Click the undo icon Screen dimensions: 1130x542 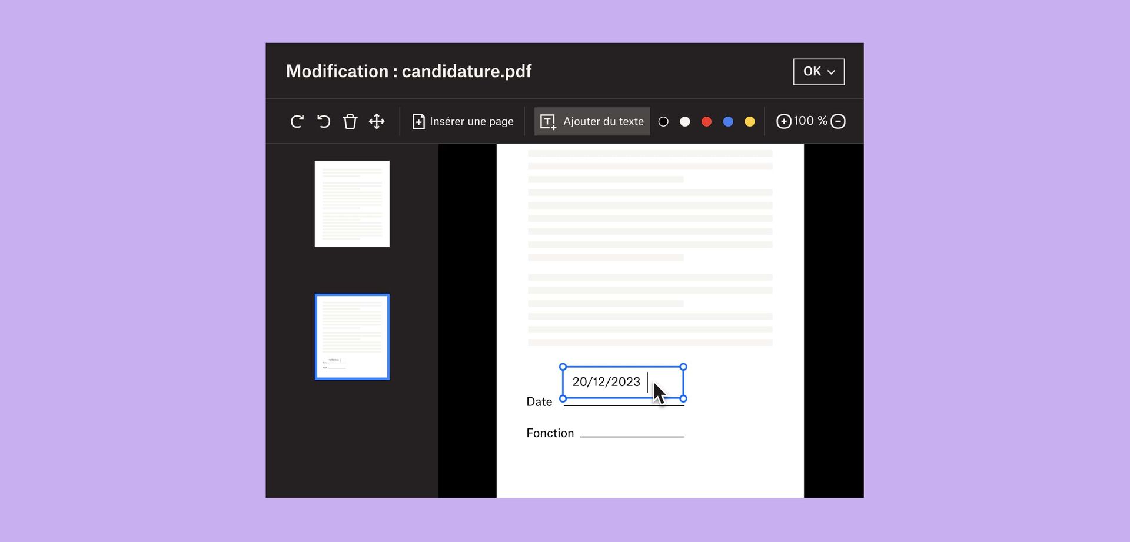[x=323, y=121]
